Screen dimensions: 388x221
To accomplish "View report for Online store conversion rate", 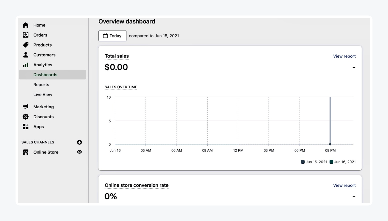I will pos(344,185).
